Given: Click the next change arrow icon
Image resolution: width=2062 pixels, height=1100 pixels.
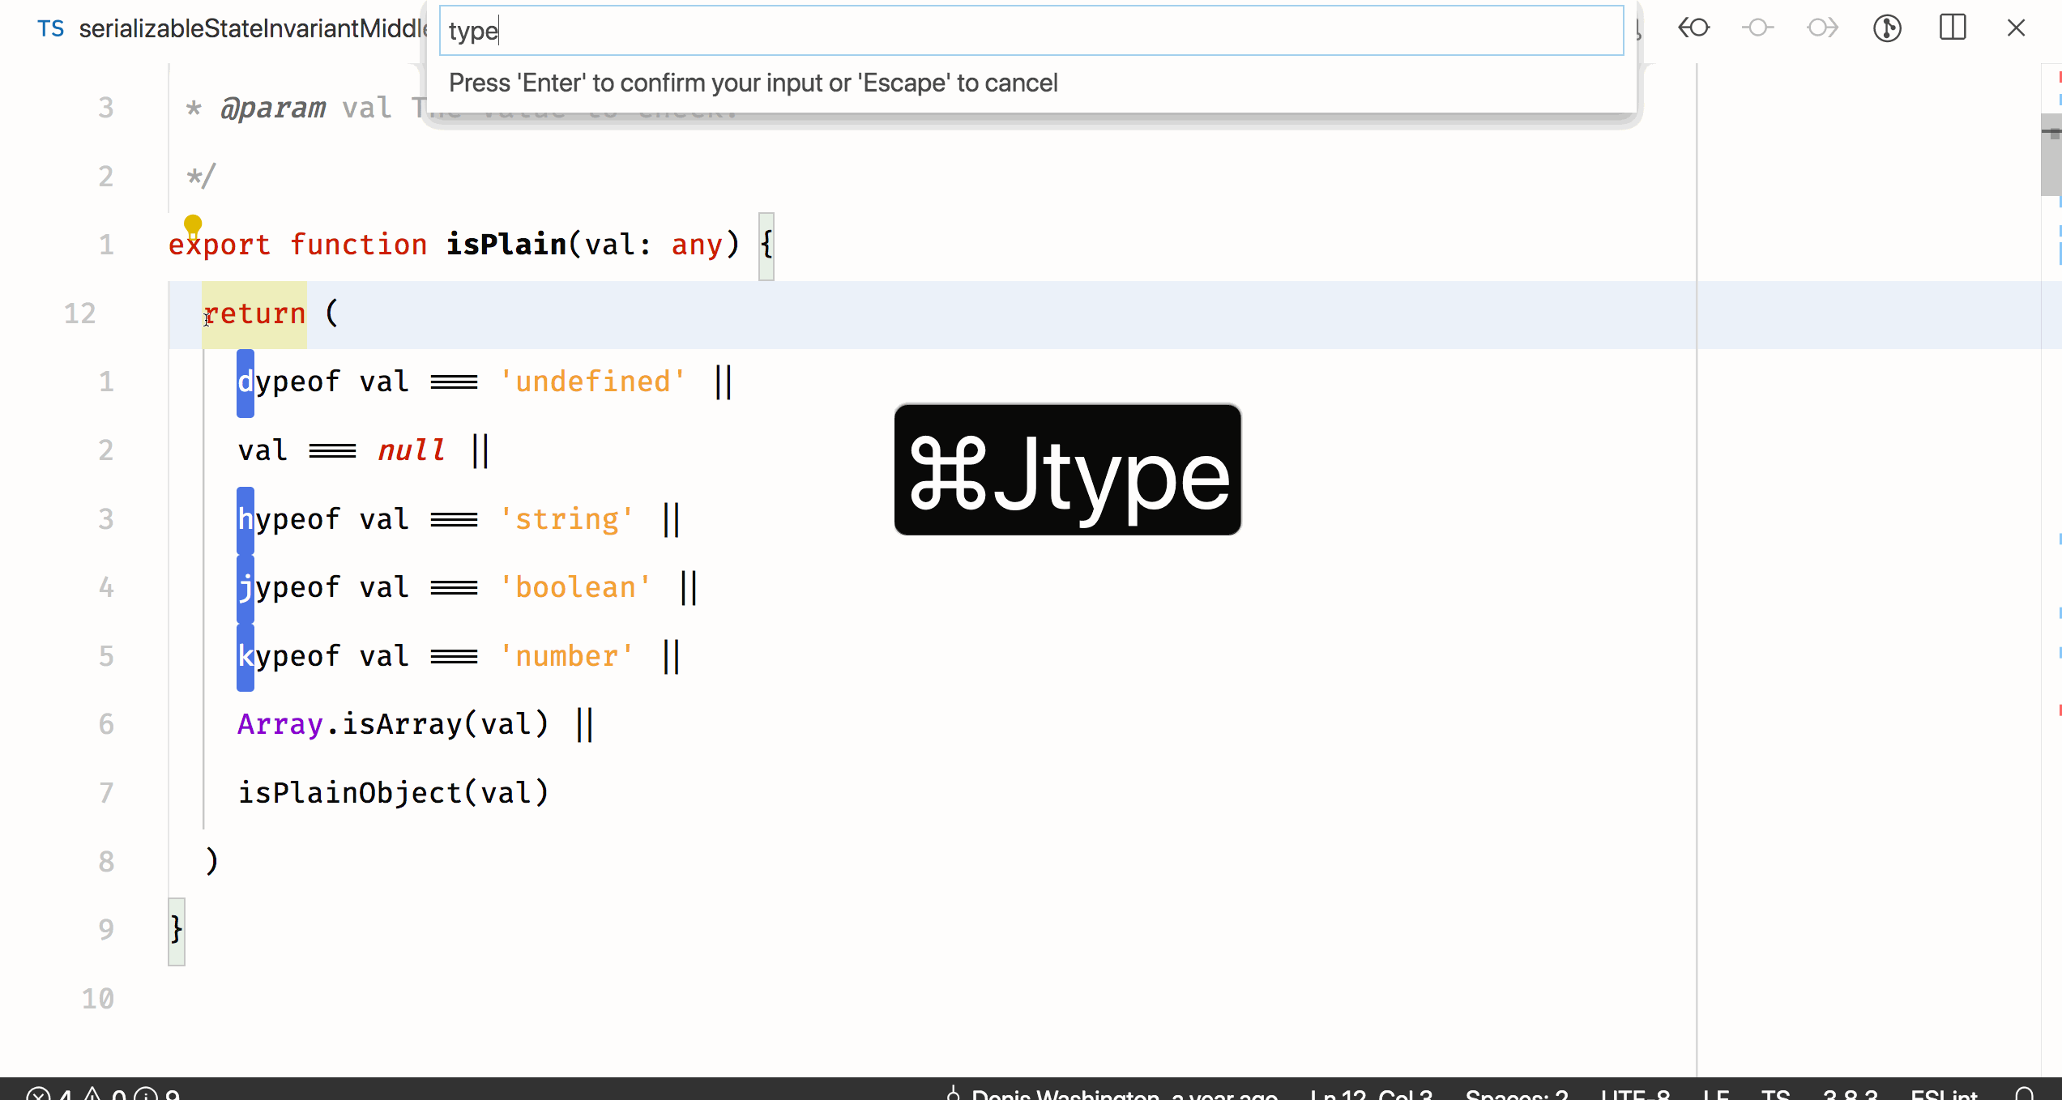Looking at the screenshot, I should tap(1822, 28).
